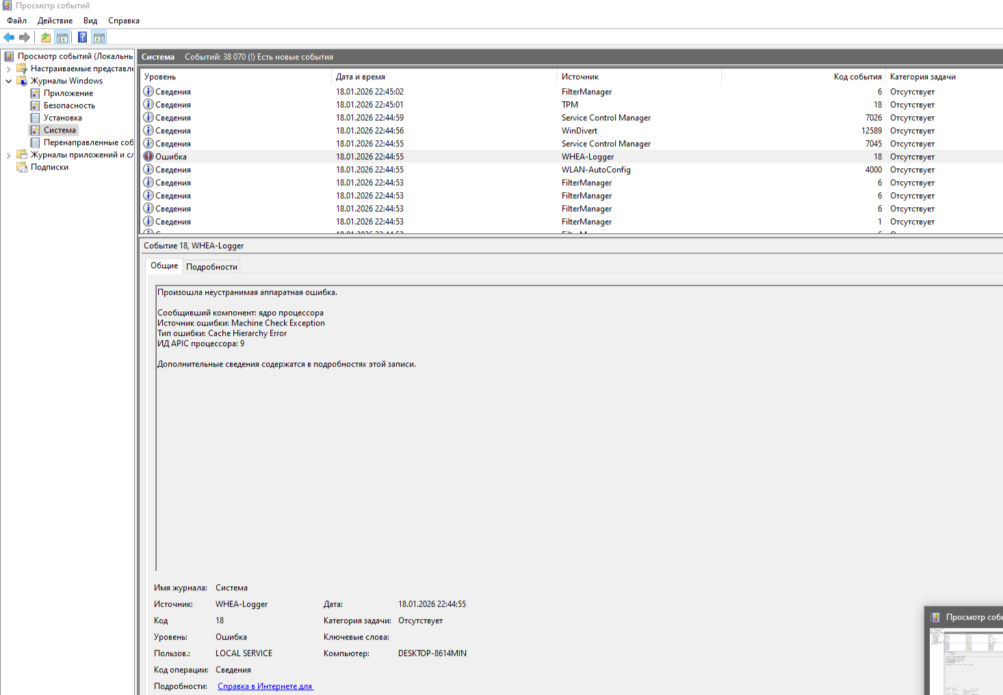Open Help via blue question mark icon

[x=83, y=38]
